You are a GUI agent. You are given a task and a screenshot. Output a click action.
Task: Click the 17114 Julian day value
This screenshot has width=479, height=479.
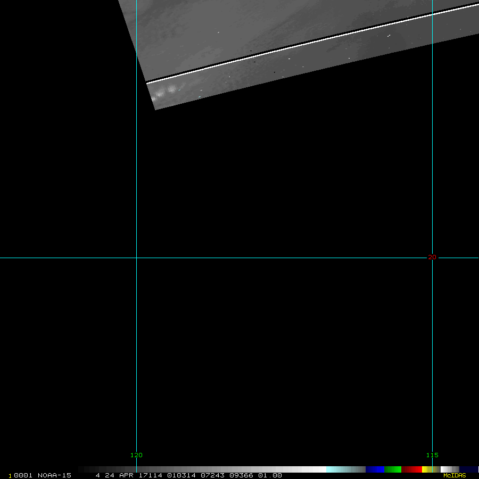pyautogui.click(x=154, y=475)
